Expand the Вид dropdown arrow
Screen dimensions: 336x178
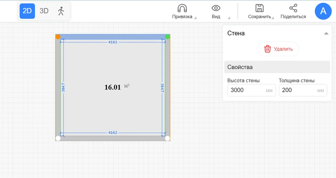click(229, 18)
